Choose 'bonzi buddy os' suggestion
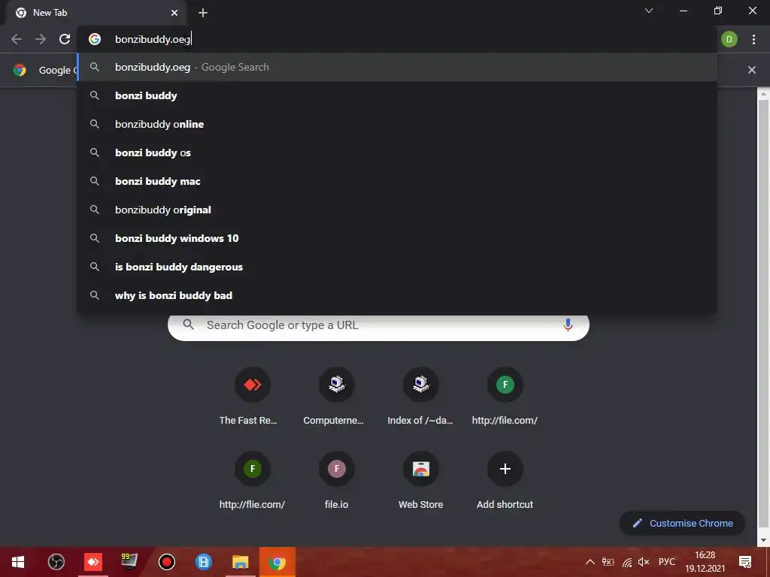 click(397, 153)
